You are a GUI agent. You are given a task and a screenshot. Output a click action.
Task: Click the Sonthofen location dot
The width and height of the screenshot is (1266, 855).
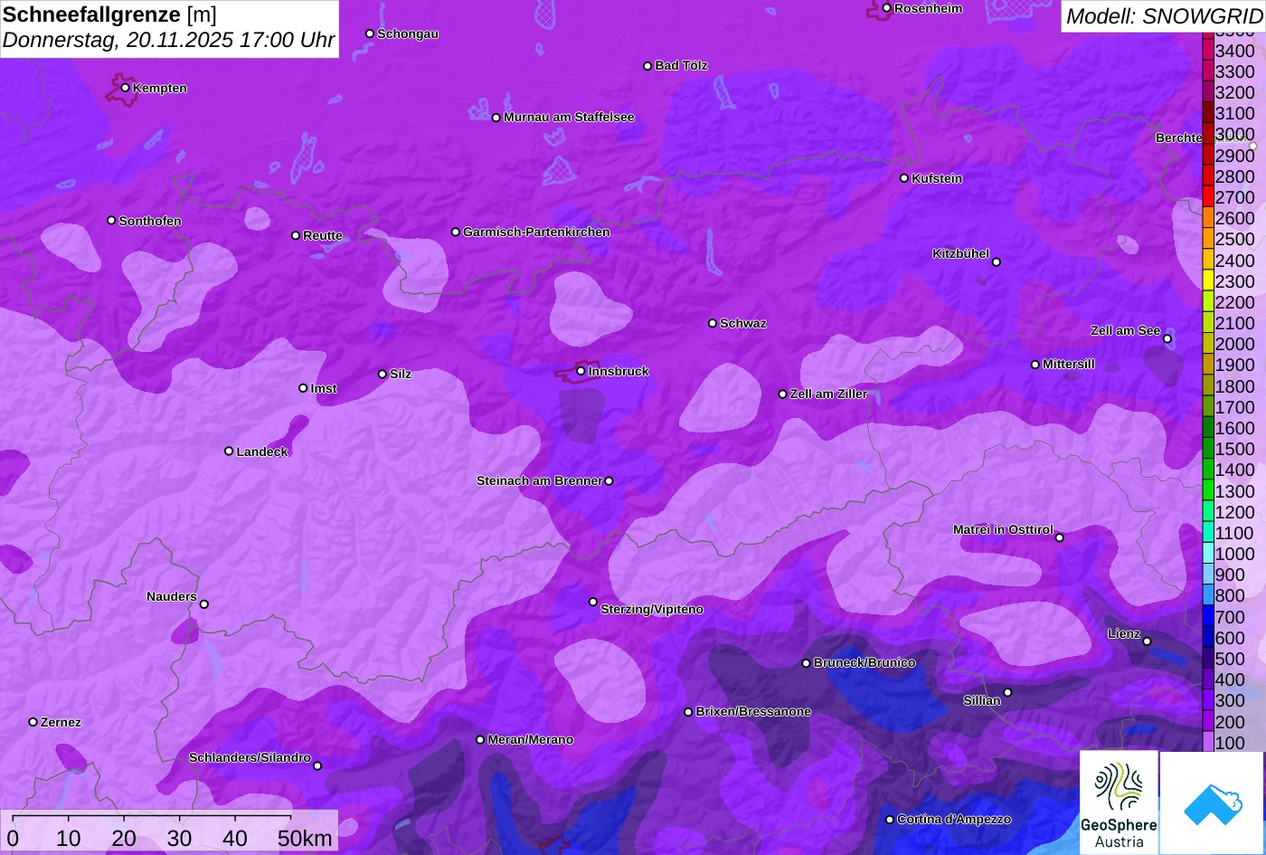click(x=111, y=221)
